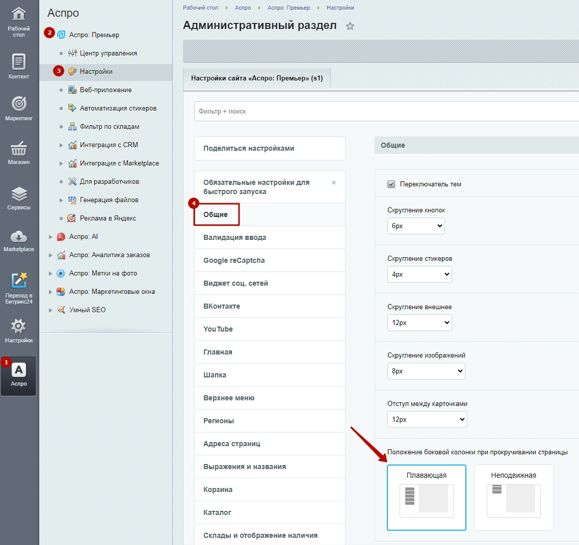Click the Аспро: AI red icon

point(61,236)
